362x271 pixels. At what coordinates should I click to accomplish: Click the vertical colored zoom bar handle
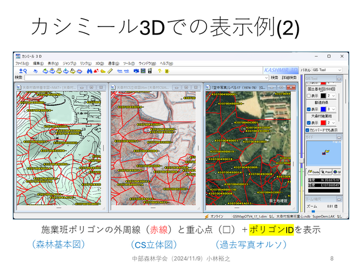tap(301, 160)
